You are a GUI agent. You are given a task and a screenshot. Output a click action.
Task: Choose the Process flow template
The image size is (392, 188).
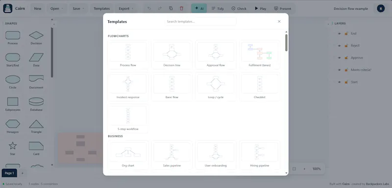[x=128, y=54]
